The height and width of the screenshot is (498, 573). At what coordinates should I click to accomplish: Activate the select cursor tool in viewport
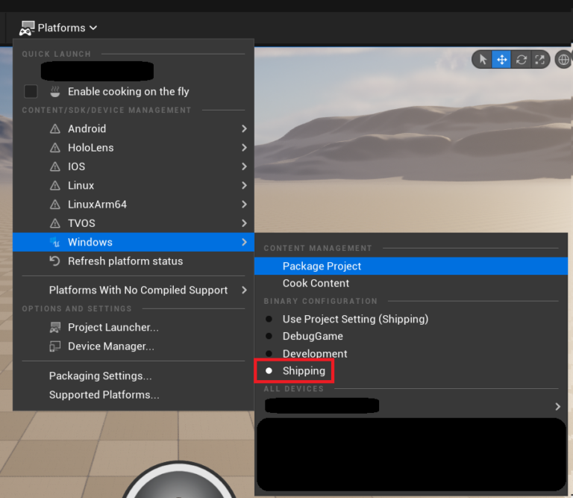point(483,59)
